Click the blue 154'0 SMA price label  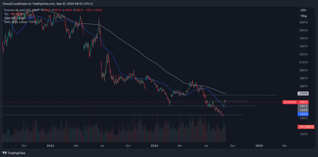(303, 114)
